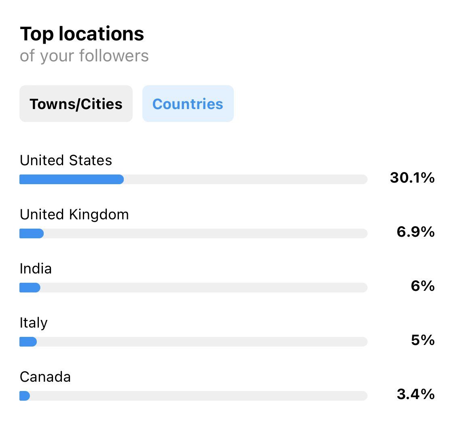The height and width of the screenshot is (433, 455).
Task: Tap the 3.4% value beside Canada
Action: pyautogui.click(x=415, y=394)
